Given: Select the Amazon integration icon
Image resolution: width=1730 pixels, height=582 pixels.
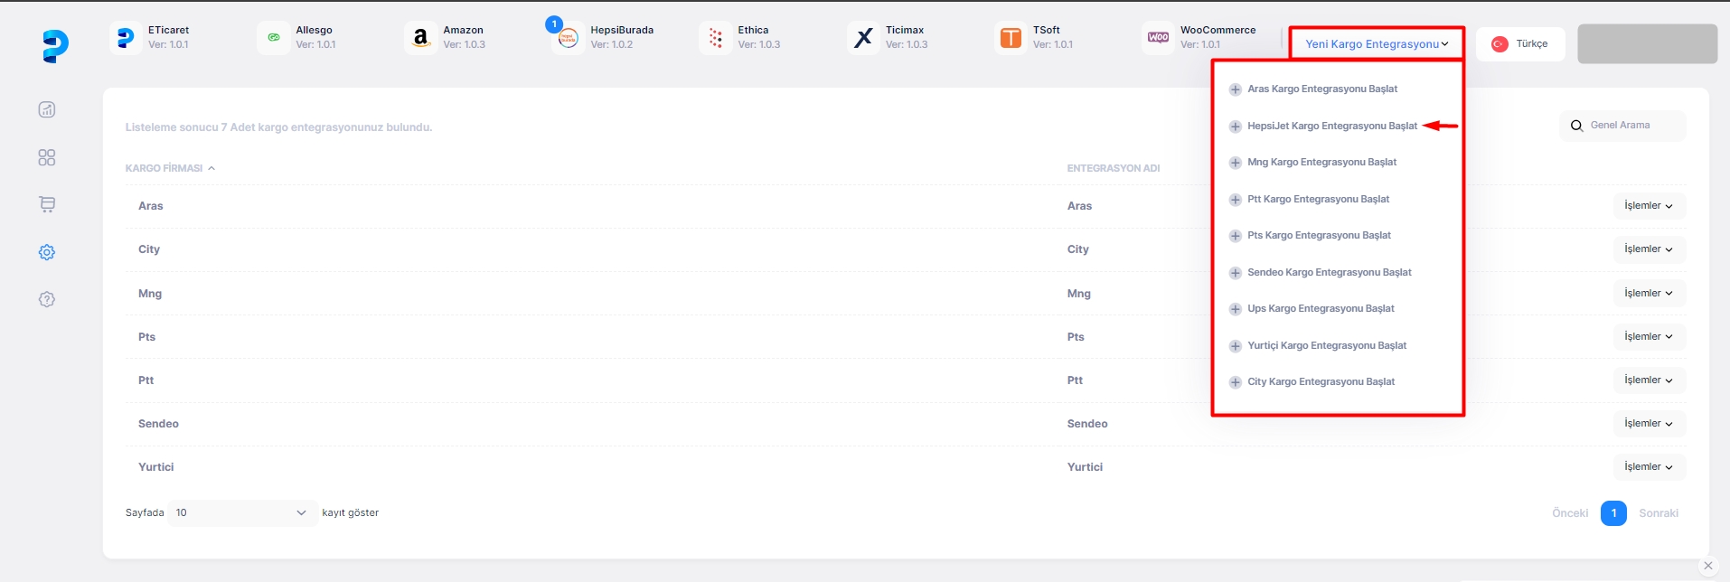Looking at the screenshot, I should [x=420, y=38].
